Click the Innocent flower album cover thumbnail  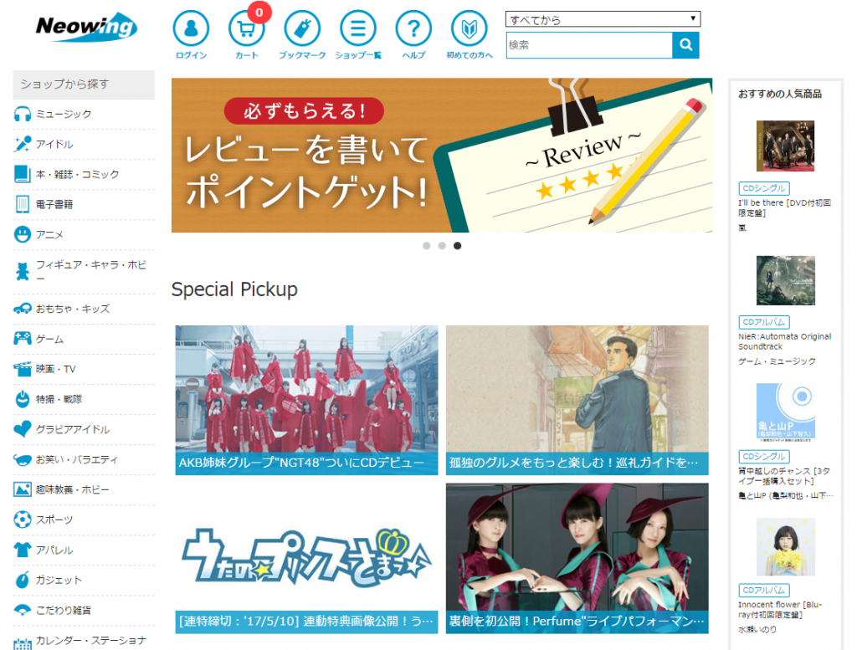coord(785,547)
